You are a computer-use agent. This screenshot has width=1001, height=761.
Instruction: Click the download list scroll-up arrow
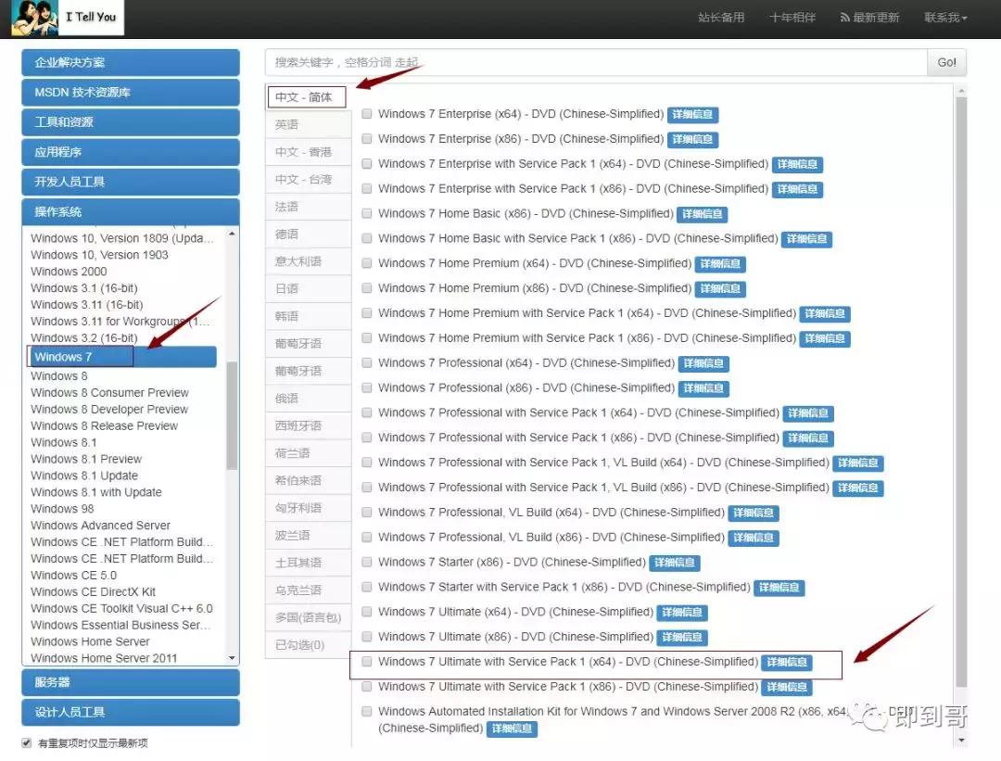click(x=961, y=91)
